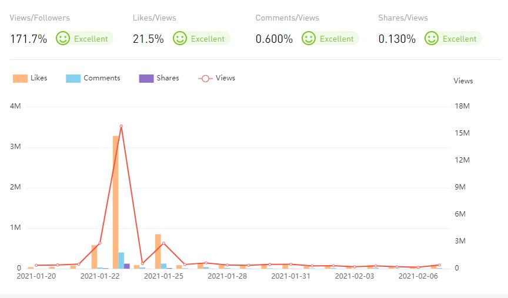Select the smiley icon beside 0.600%

[309, 39]
